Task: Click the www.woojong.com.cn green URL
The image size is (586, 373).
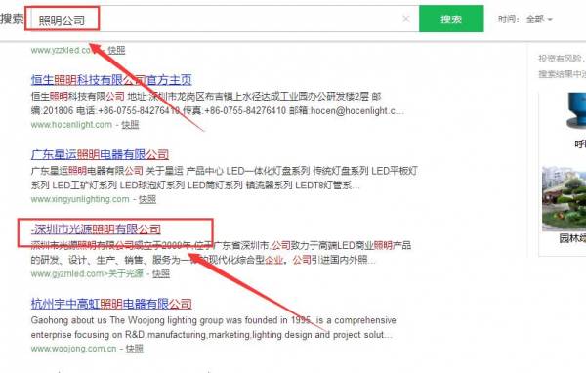Action: (x=73, y=349)
